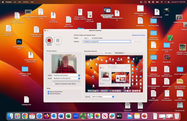Image resolution: width=187 pixels, height=121 pixels.
Task: Open the Manage Recordings link
Action: (138, 35)
